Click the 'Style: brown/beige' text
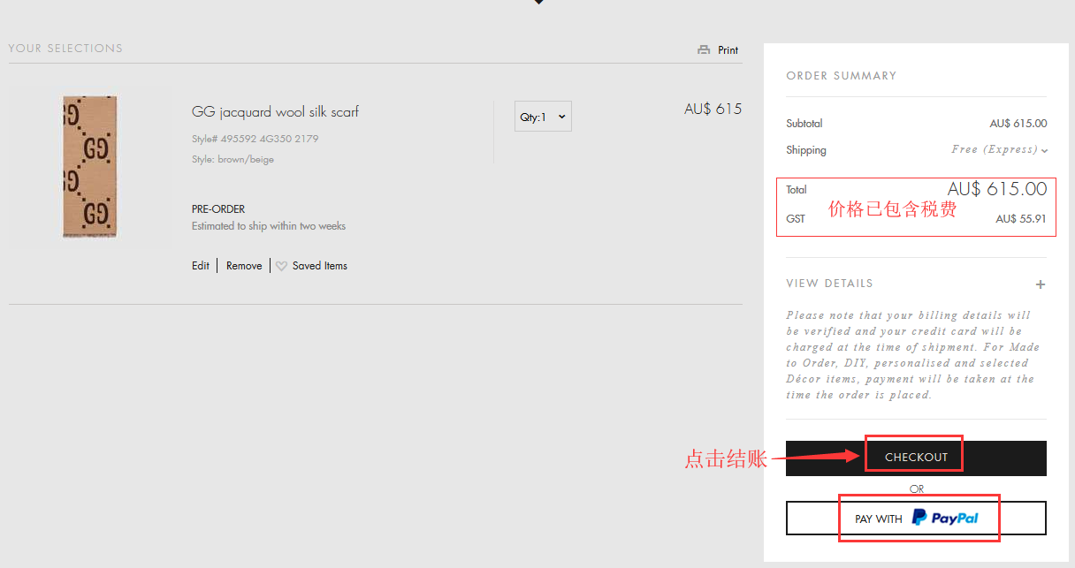 point(233,160)
